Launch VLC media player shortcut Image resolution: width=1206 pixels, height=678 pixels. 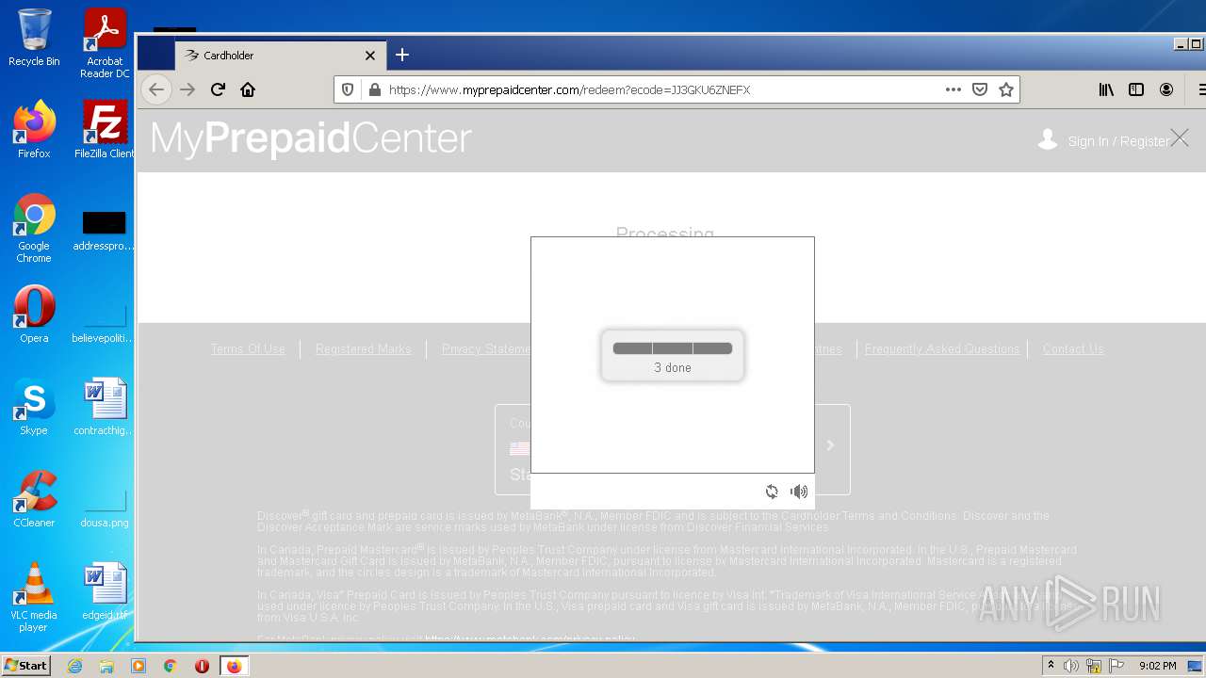tap(34, 598)
